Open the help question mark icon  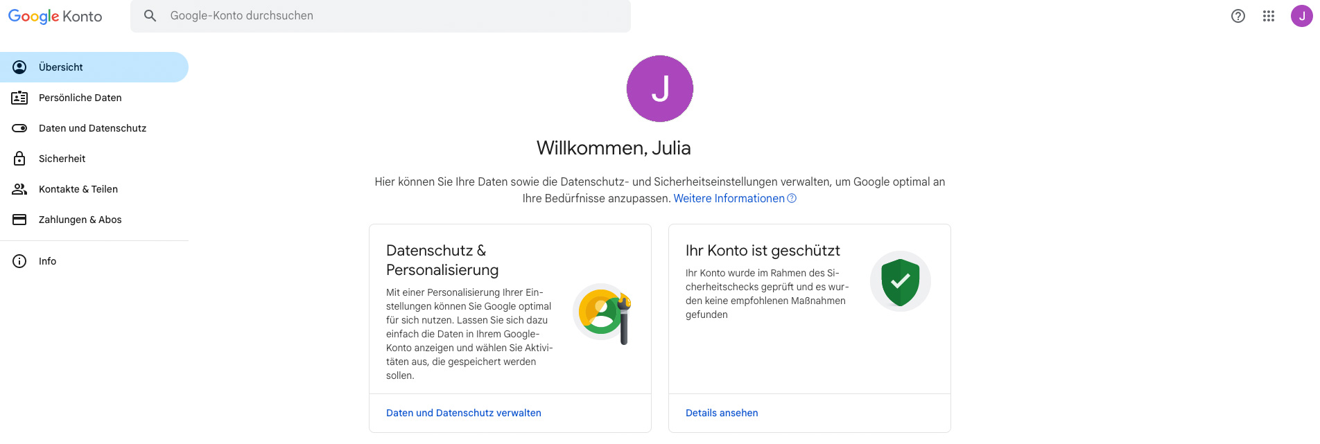coord(1238,16)
